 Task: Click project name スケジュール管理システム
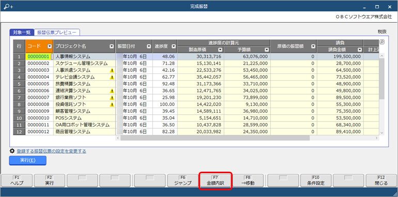(x=82, y=64)
